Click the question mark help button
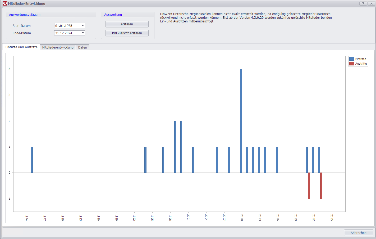 click(363, 3)
